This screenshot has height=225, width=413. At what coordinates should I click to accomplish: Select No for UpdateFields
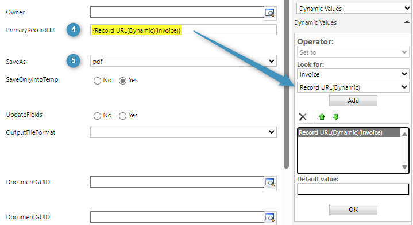tap(97, 116)
